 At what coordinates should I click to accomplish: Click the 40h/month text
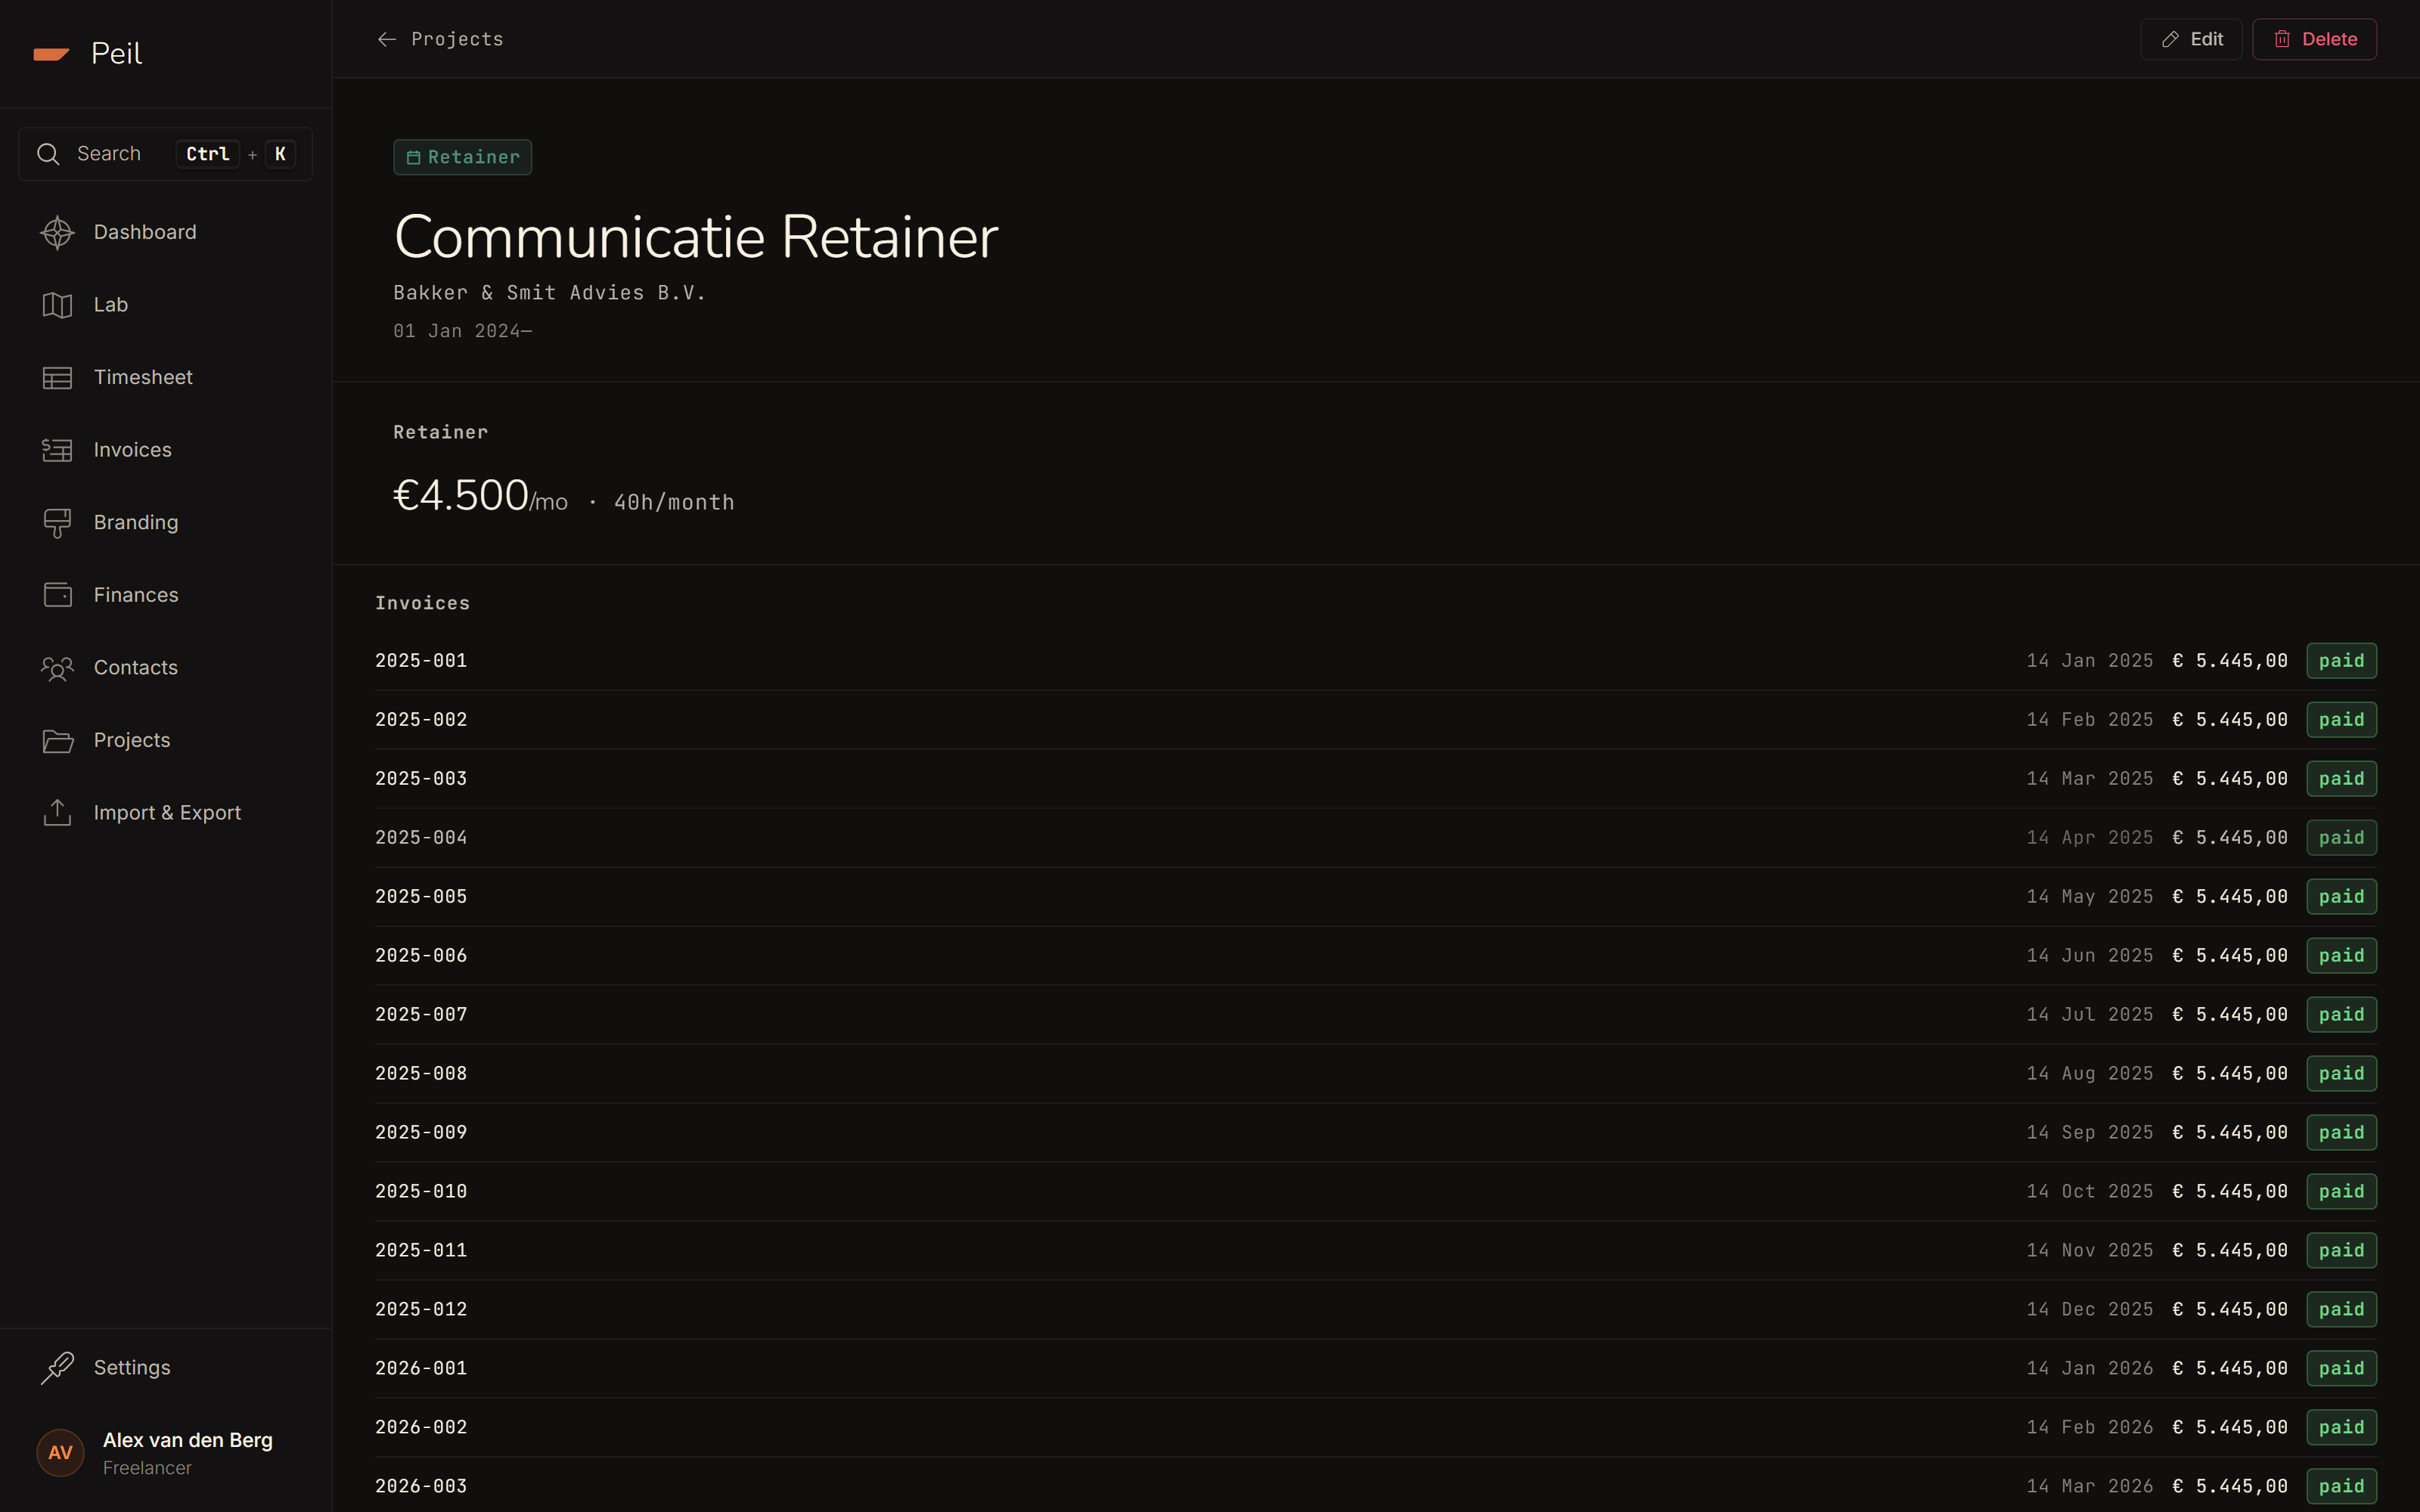673,502
